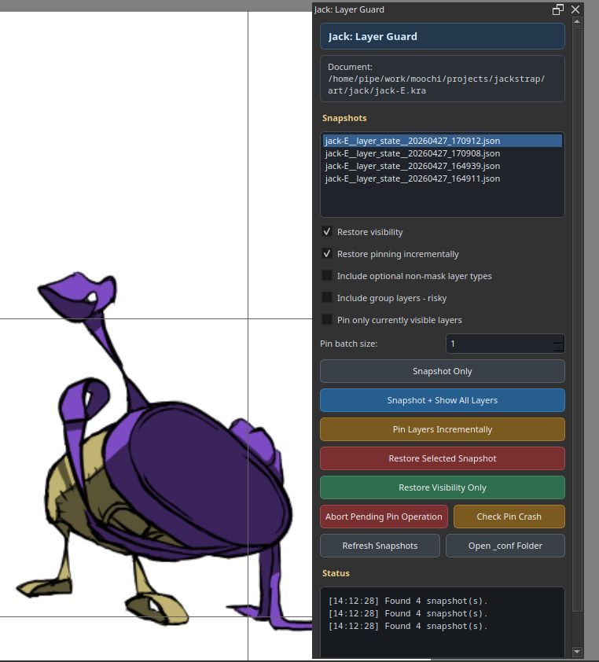The width and height of the screenshot is (599, 662).
Task: Select snapshot jack-E__layer_state__20260427_170912.json
Action: coord(443,141)
